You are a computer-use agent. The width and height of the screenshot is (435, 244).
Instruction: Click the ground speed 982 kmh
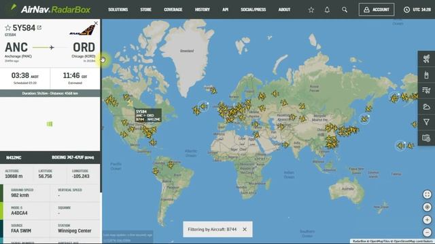pos(20,195)
